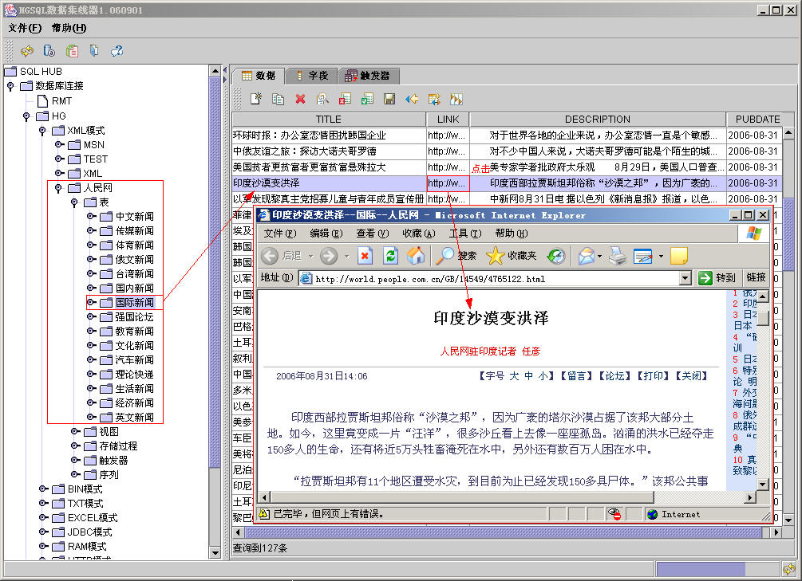The height and width of the screenshot is (581, 802).
Task: Open the 工具(T) menu in Internet Explorer
Action: [x=465, y=234]
